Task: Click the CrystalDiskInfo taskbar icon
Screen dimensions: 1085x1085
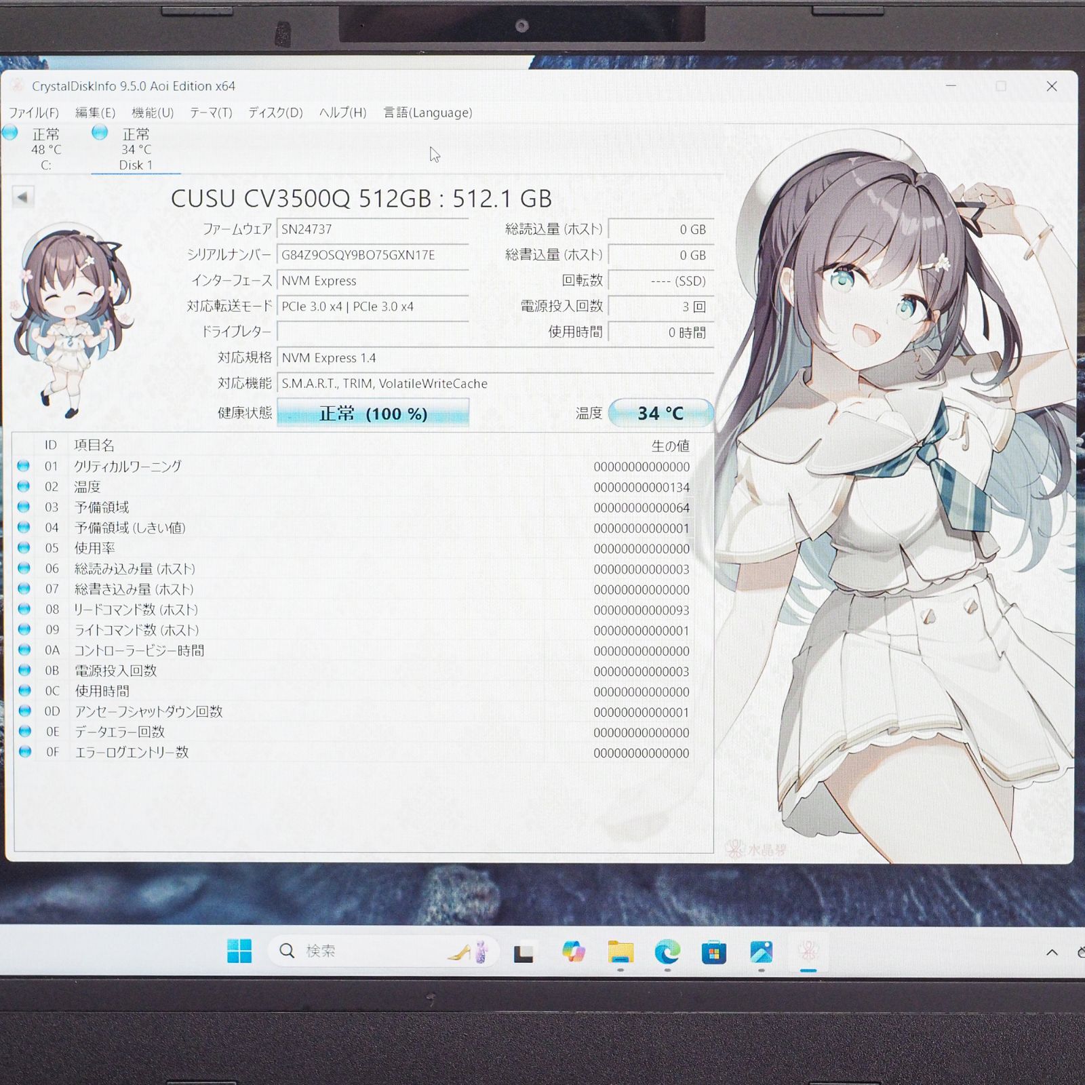Action: coord(808,951)
